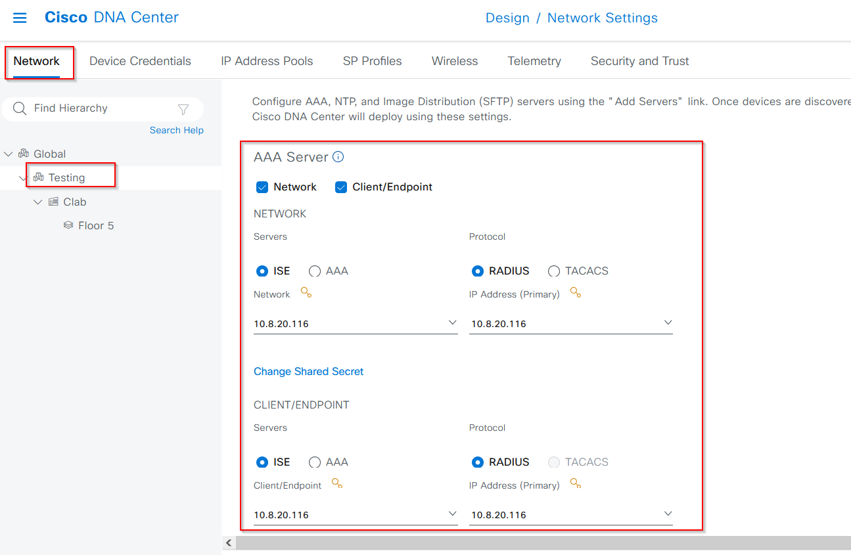851x555 pixels.
Task: Click key icon next to Network IP Address (Primary)
Action: [x=576, y=293]
